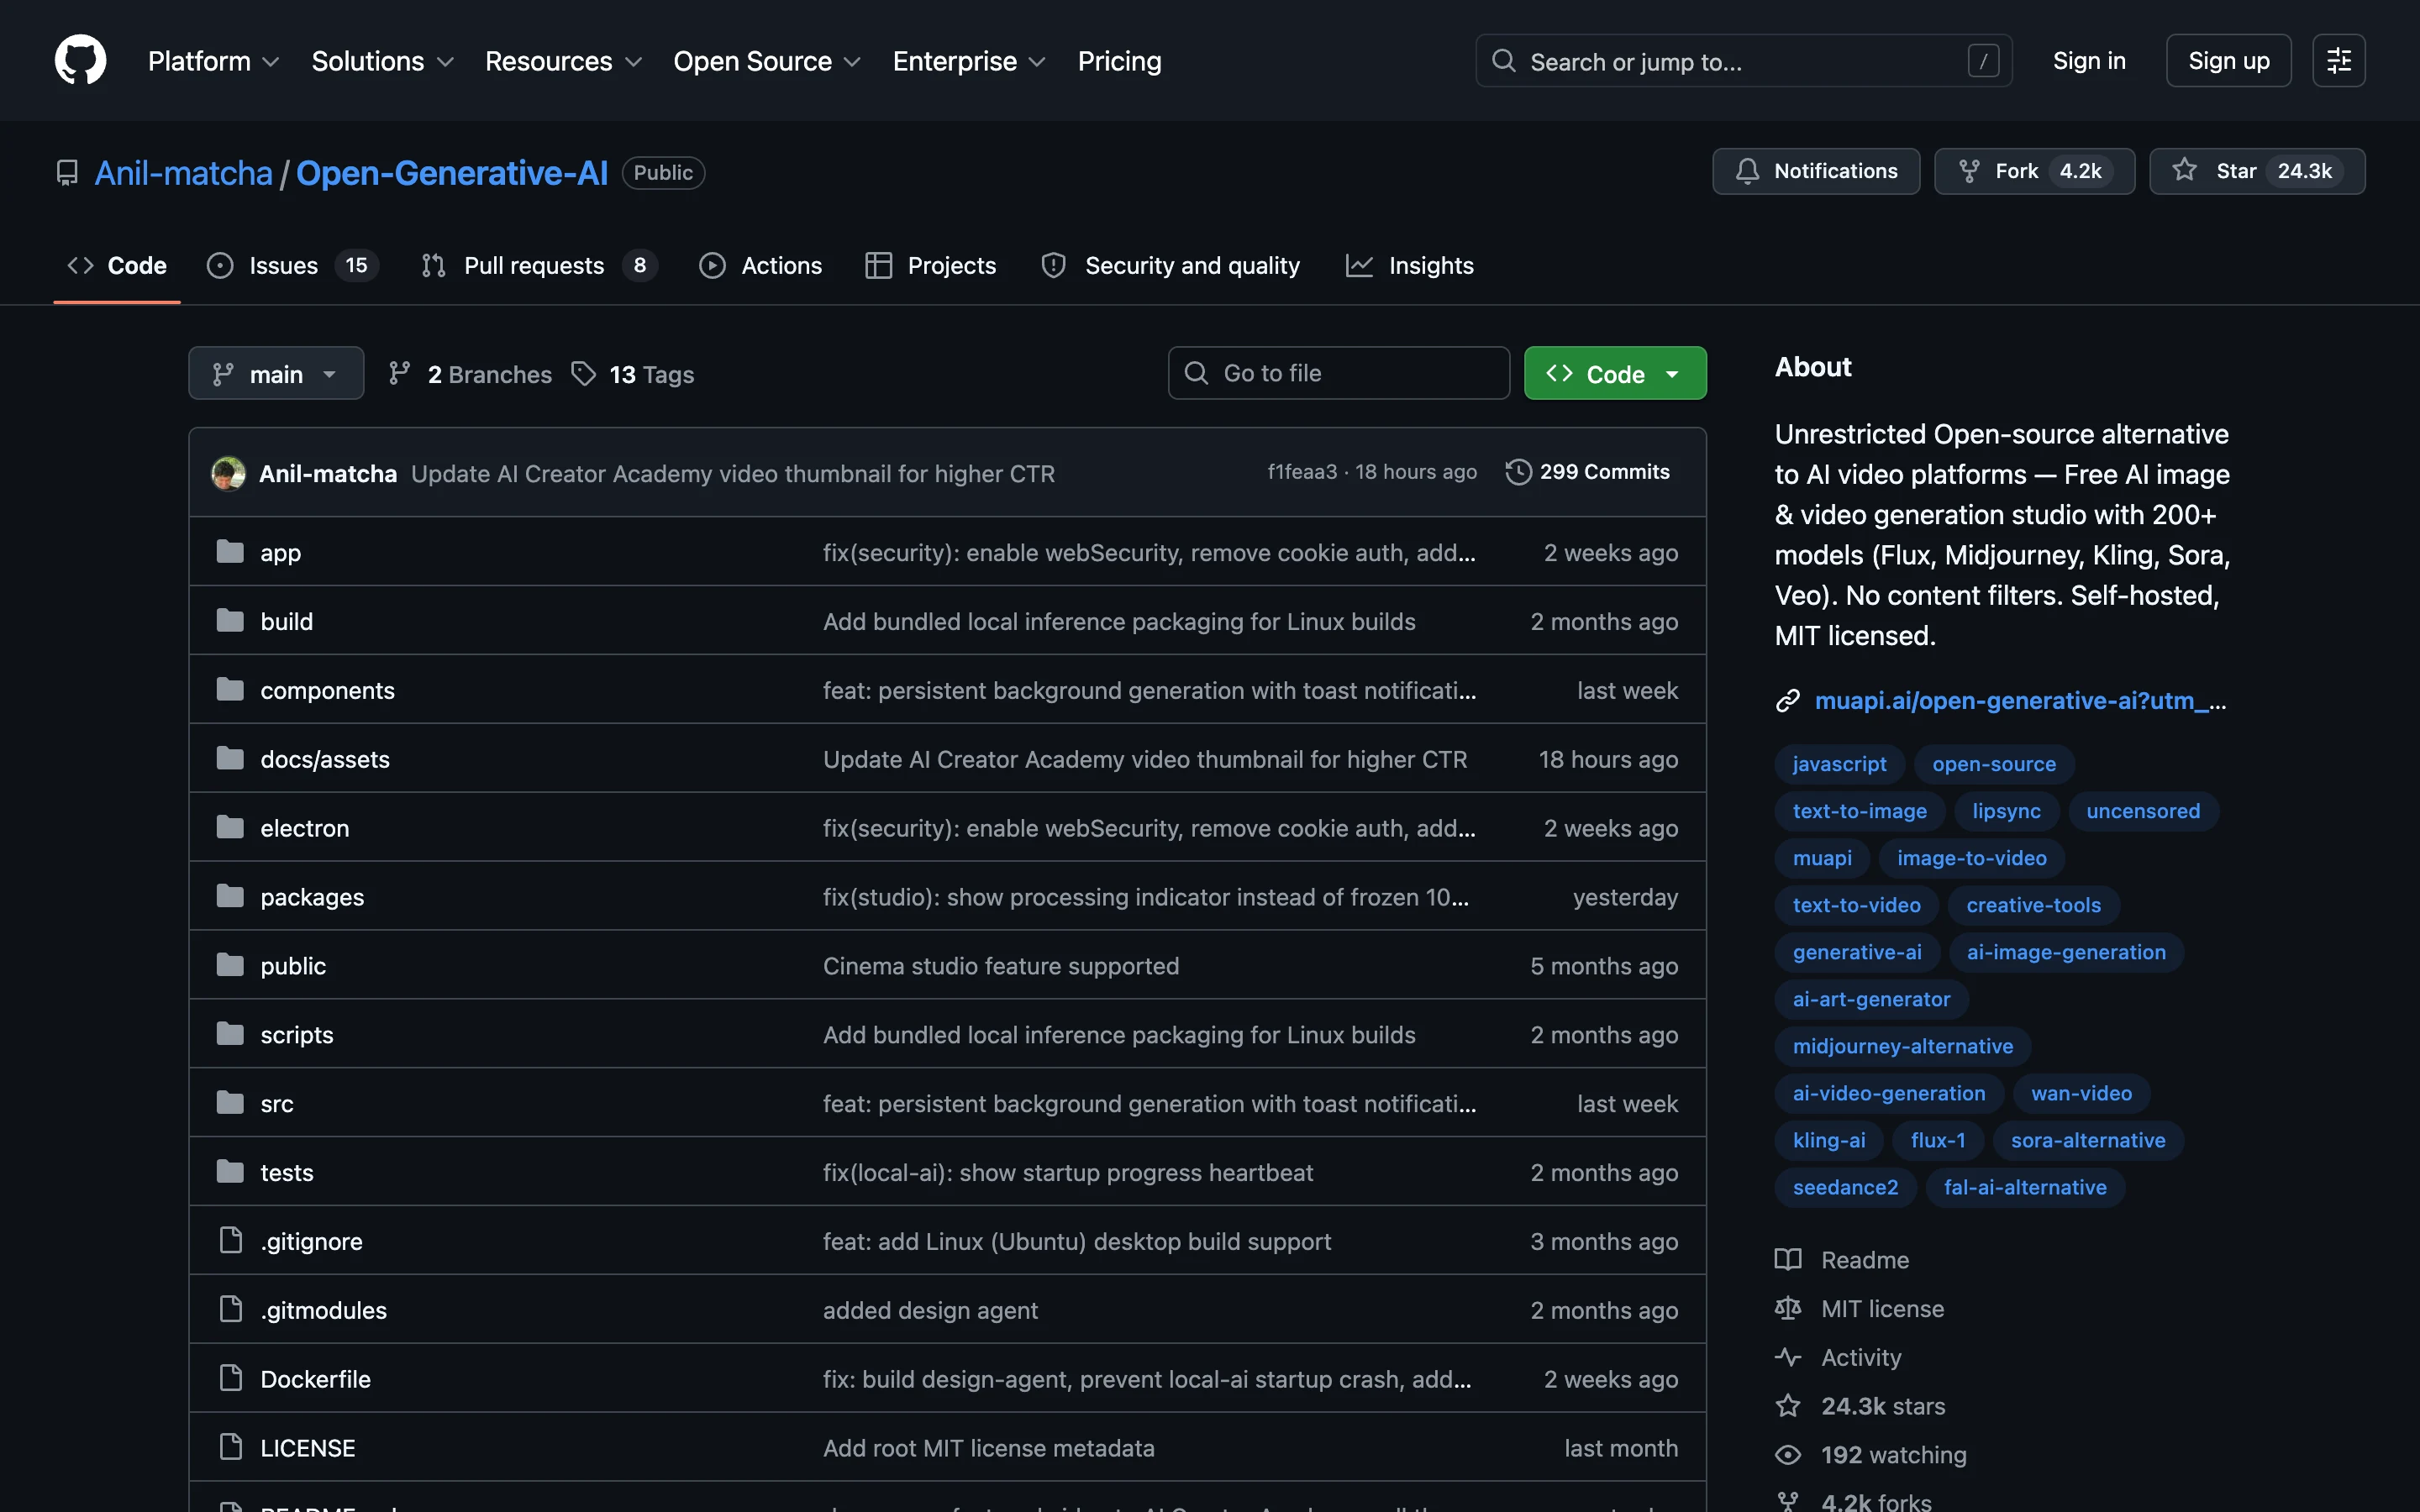Click the 24.3k stars link
Image resolution: width=2420 pixels, height=1512 pixels.
(x=1882, y=1406)
